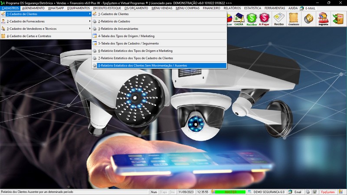Click the gold coin toolbar icon
This screenshot has width=347, height=195.
coord(309,19)
